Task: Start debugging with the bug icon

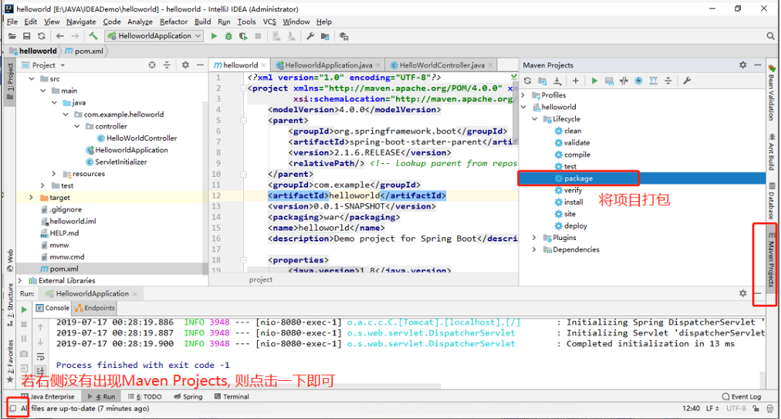Action: pyautogui.click(x=228, y=36)
